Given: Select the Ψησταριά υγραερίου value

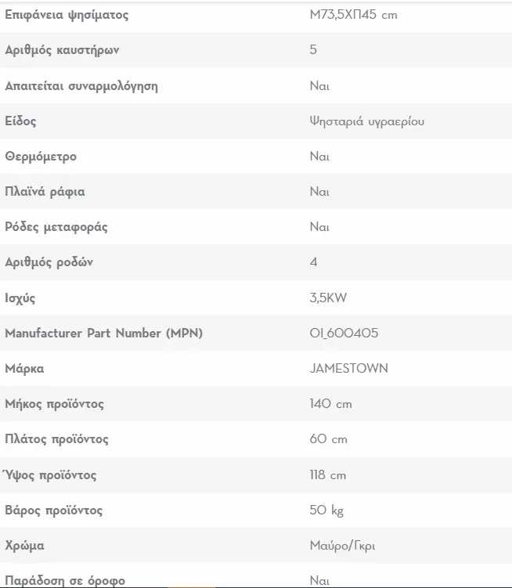Looking at the screenshot, I should coord(367,121).
